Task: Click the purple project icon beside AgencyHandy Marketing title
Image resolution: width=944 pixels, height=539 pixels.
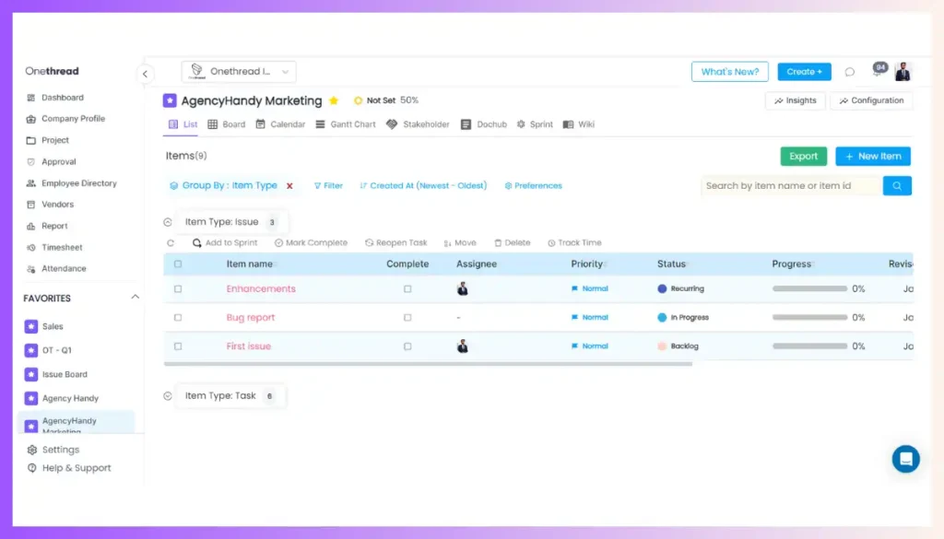Action: click(x=170, y=100)
